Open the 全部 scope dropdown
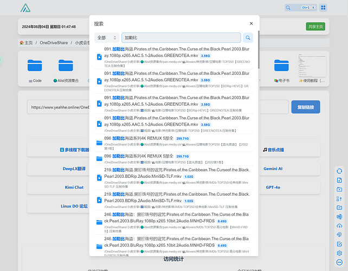 click(x=107, y=38)
